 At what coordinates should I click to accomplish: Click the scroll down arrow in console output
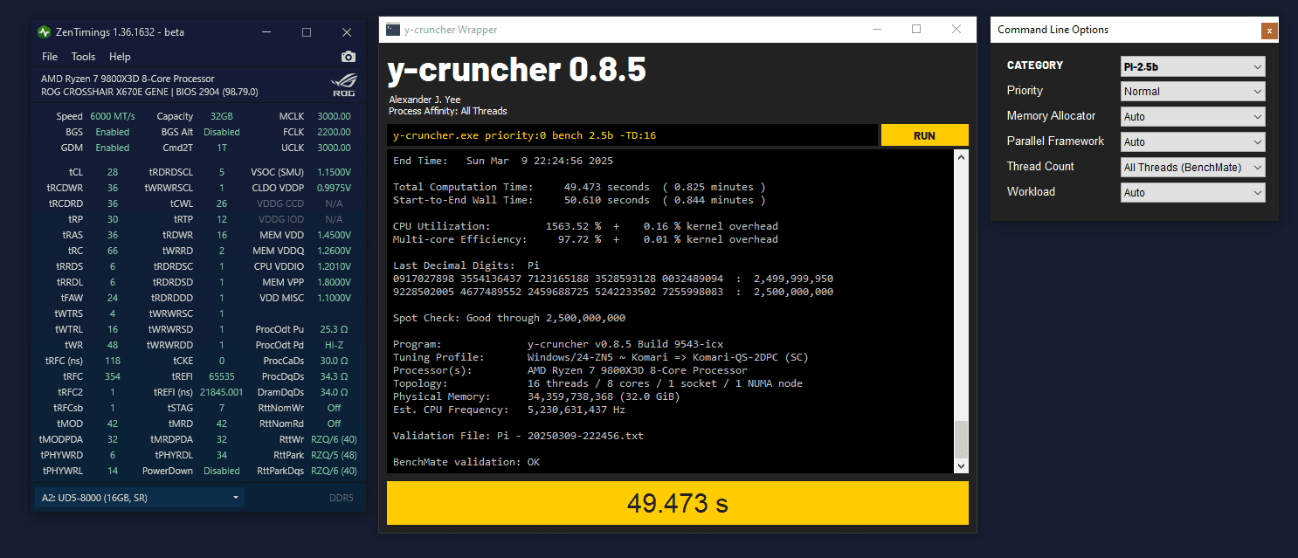pyautogui.click(x=962, y=466)
